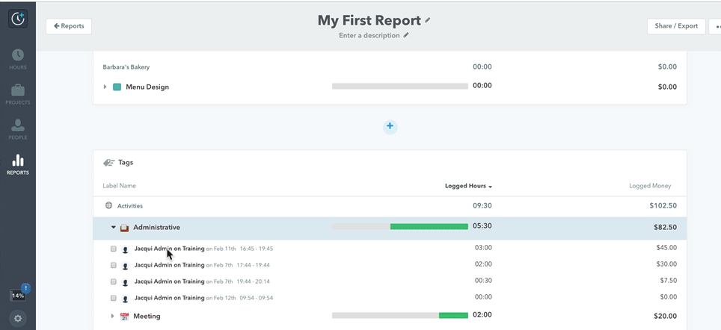Edit report title with pencil icon
Screen dimensions: 721x330
[428, 21]
